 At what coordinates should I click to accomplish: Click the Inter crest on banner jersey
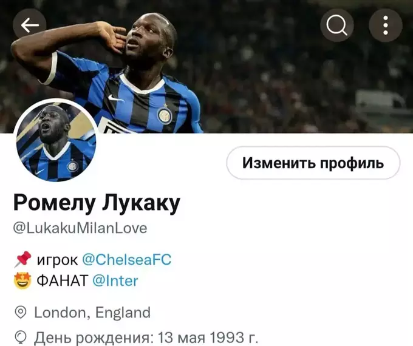click(165, 116)
